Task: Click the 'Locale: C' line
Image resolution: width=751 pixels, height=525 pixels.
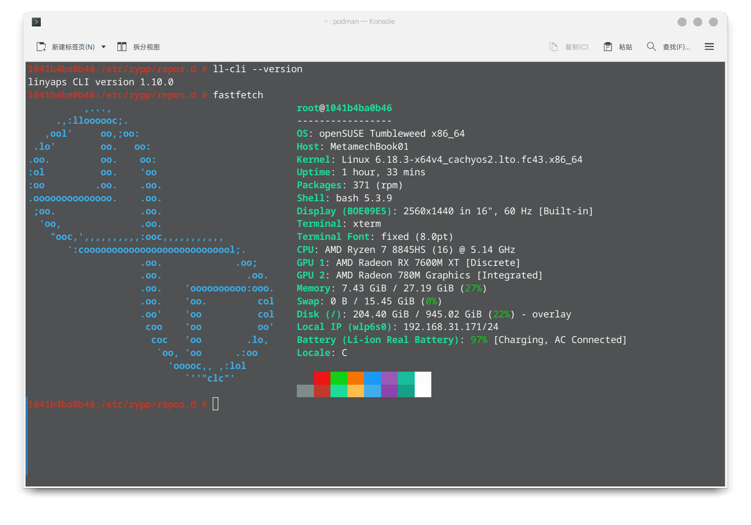Action: 322,353
